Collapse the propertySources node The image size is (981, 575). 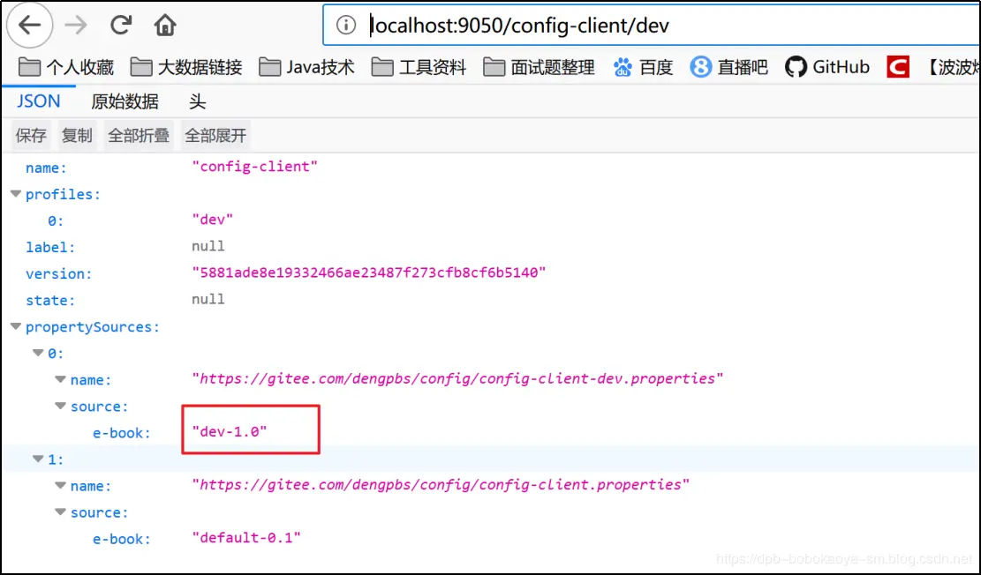click(16, 327)
